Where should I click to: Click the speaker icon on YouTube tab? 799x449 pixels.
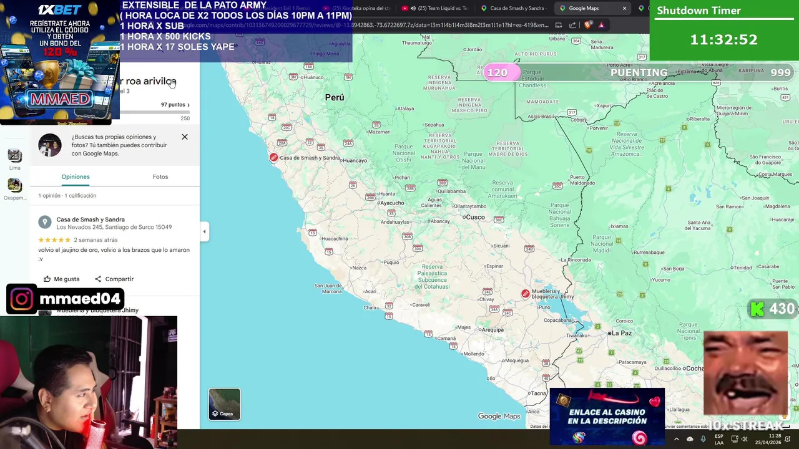coord(413,8)
